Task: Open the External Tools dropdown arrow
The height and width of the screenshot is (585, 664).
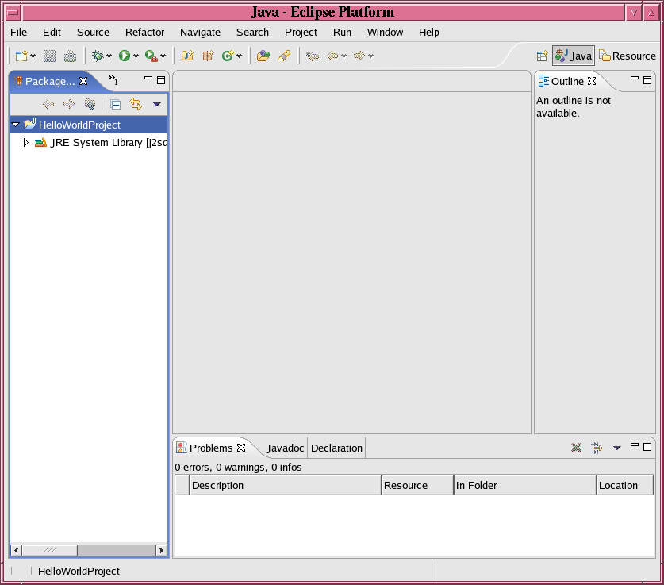Action: click(163, 56)
